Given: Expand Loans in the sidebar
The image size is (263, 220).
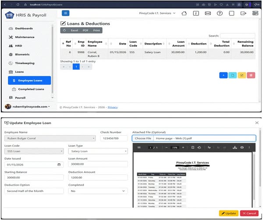Looking at the screenshot, I should point(19,72).
